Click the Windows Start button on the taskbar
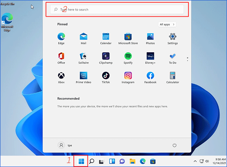Image resolution: width=227 pixels, height=167 pixels. [81, 161]
